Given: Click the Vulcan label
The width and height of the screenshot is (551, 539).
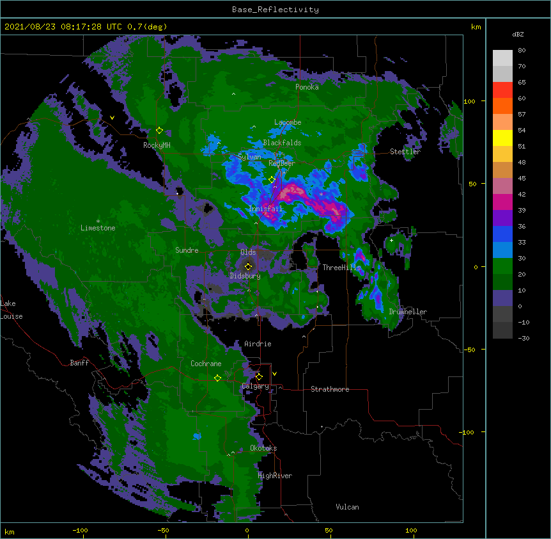Looking at the screenshot, I should coord(347,507).
